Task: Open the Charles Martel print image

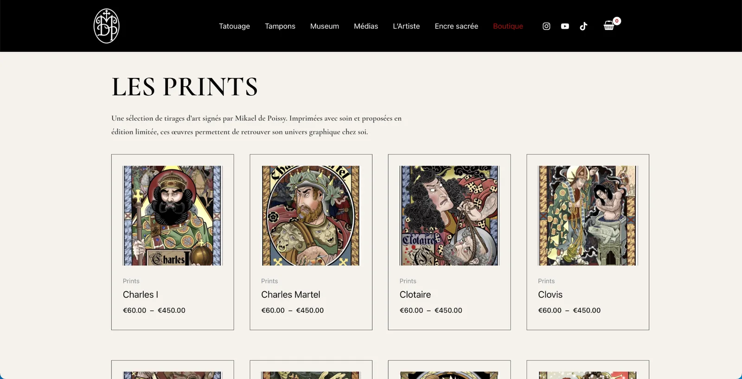Action: point(311,216)
